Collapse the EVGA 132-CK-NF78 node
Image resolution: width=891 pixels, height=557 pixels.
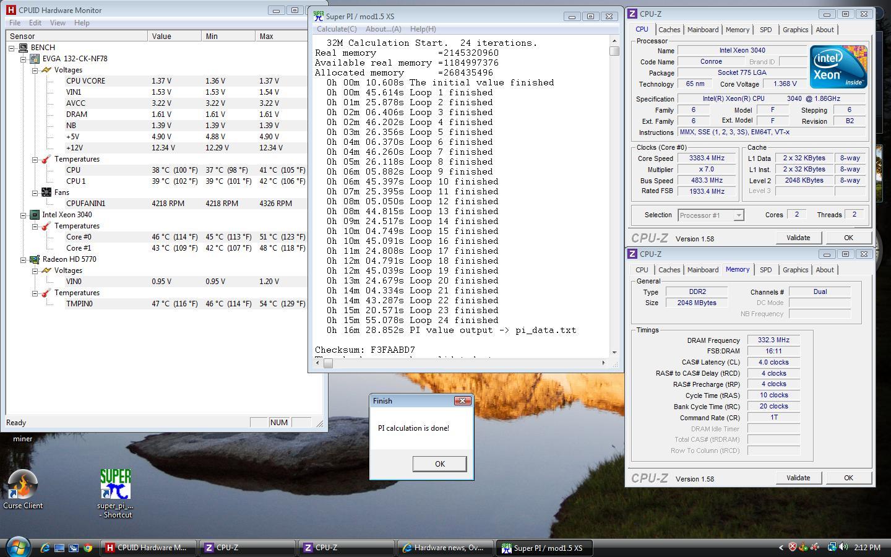(24, 59)
